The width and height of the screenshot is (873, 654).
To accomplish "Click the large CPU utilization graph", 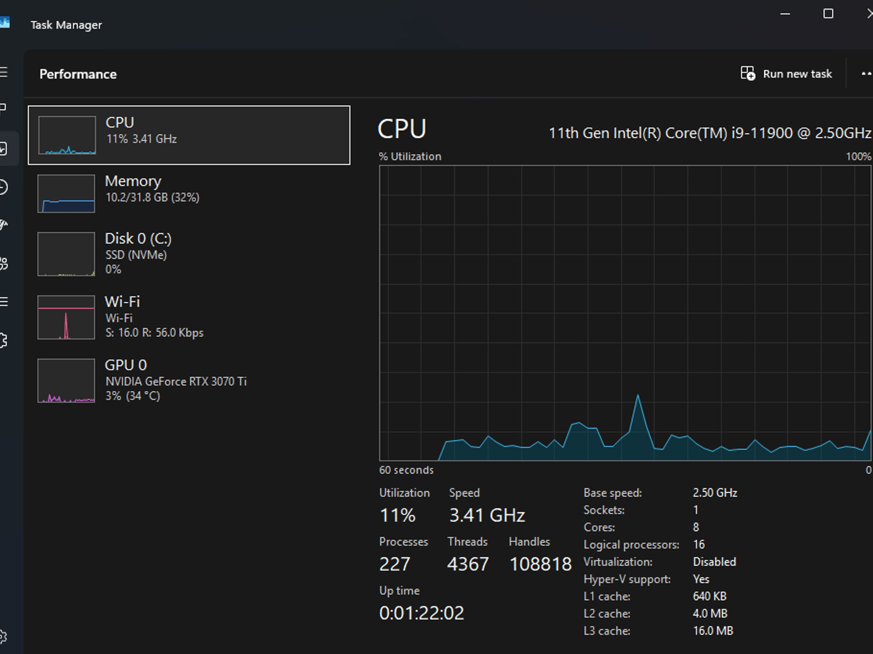I will 625,313.
